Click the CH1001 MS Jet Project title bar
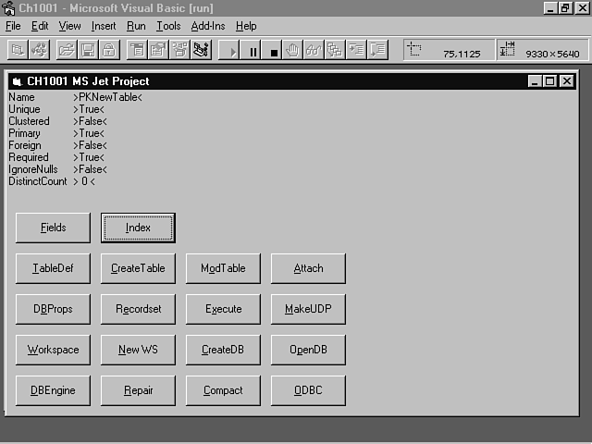 point(277,81)
